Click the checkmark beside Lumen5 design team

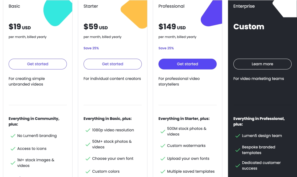[238, 136]
